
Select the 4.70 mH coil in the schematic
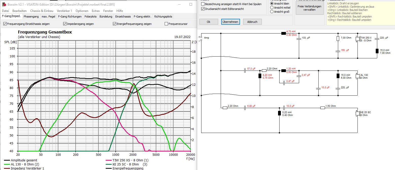point(283,32)
